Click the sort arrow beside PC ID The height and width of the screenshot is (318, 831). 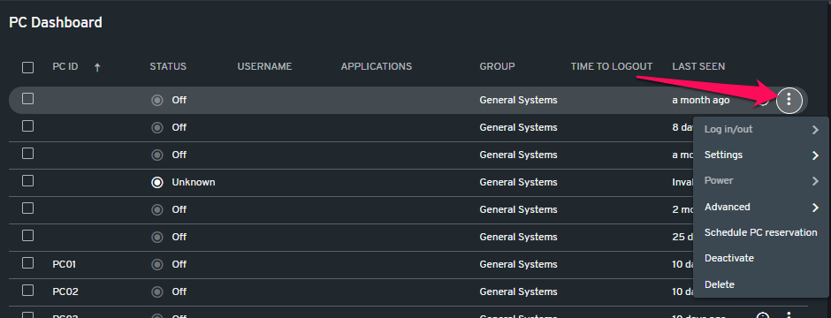click(x=97, y=67)
